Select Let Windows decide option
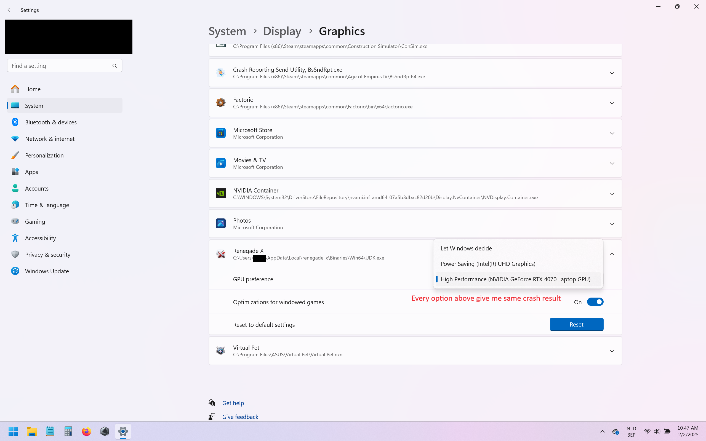The image size is (706, 441). [518, 248]
